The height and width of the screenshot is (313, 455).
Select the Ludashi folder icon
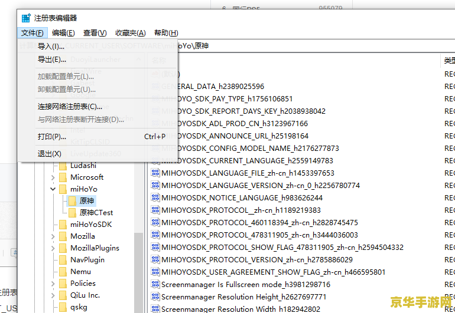[63, 166]
